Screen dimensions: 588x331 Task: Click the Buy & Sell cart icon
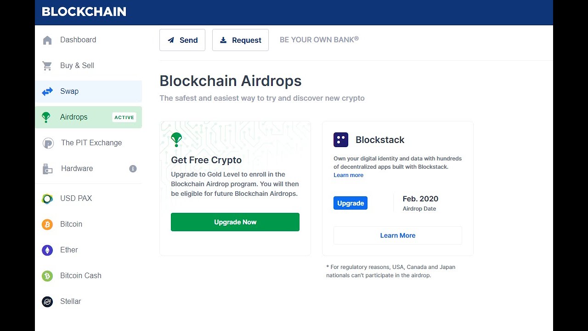(x=47, y=66)
